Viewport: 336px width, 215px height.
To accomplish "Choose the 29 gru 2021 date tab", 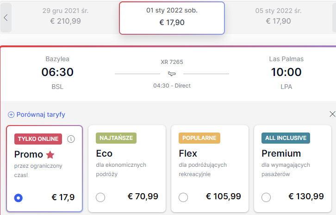I will (65, 16).
